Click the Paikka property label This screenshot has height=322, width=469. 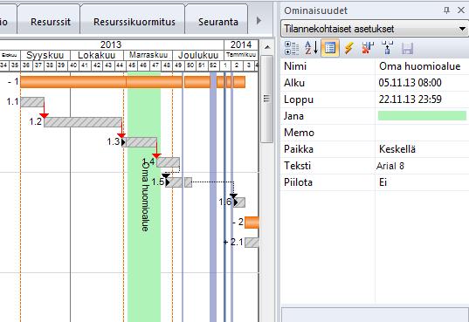(x=298, y=149)
